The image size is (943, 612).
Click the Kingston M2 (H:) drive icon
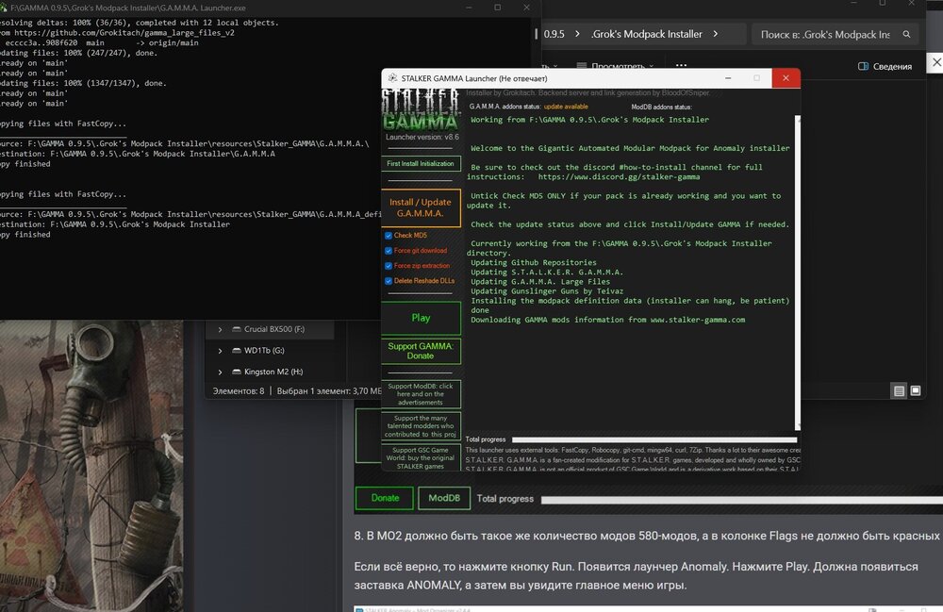pyautogui.click(x=237, y=372)
